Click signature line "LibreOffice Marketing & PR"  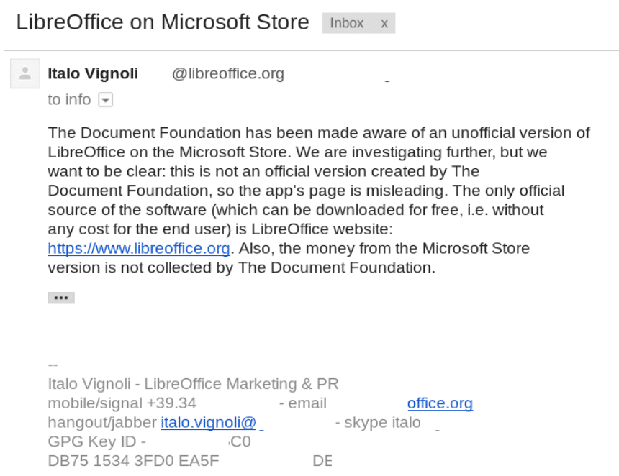click(x=241, y=384)
